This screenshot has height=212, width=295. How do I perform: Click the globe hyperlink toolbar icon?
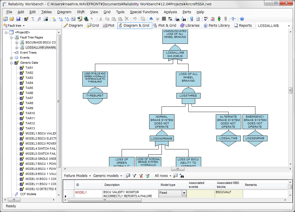coord(86,19)
